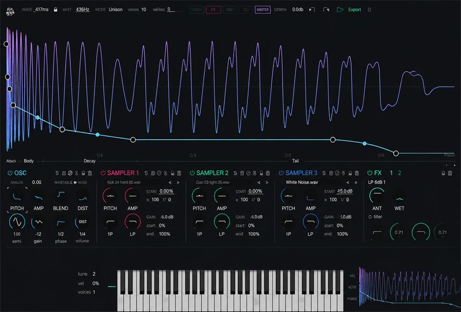Solo the OSC module with S

click(x=57, y=173)
